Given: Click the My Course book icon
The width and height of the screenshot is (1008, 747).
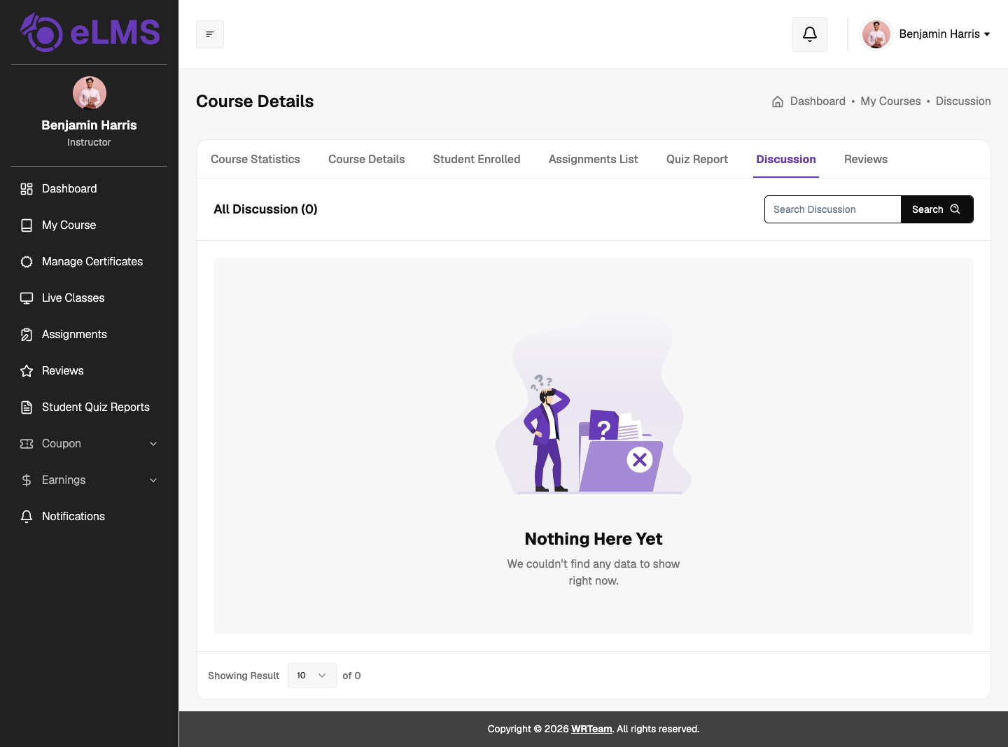Looking at the screenshot, I should [27, 225].
